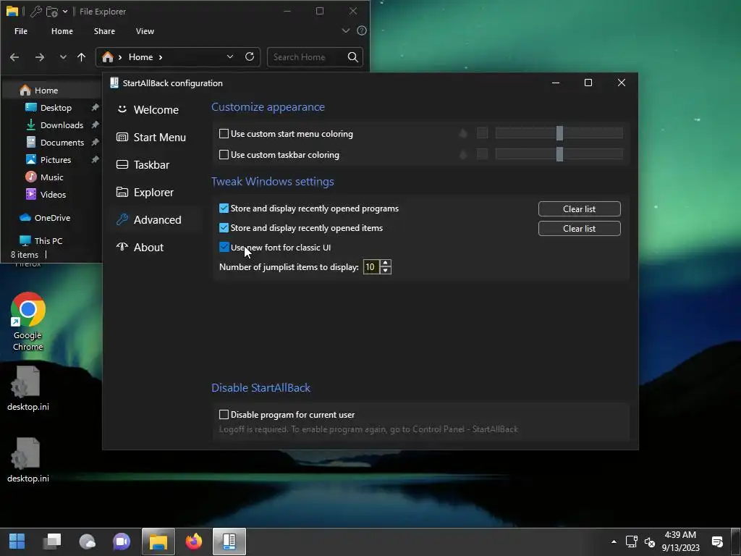741x556 pixels.
Task: Open the Start Menu settings section
Action: click(151, 137)
